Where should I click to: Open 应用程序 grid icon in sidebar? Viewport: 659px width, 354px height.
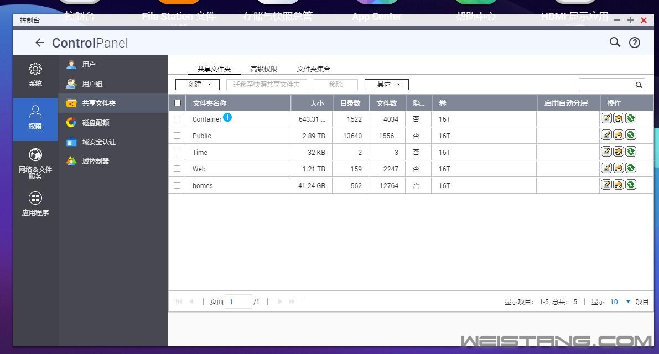click(35, 198)
